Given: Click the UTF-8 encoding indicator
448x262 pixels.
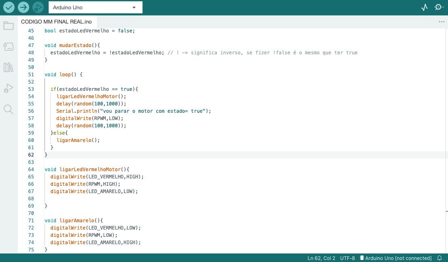Looking at the screenshot, I should tap(348, 258).
